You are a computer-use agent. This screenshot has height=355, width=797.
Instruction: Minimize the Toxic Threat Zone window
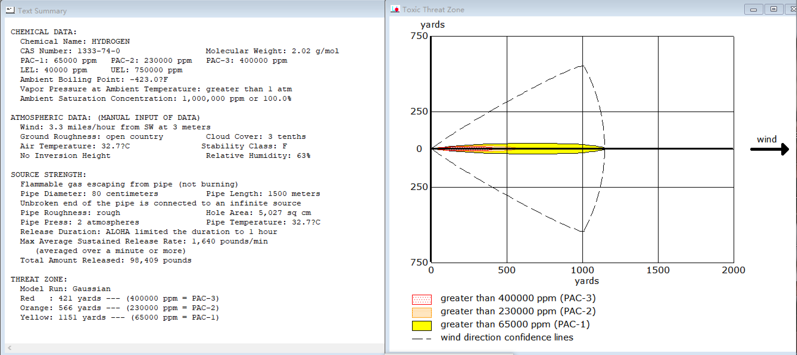click(x=753, y=10)
